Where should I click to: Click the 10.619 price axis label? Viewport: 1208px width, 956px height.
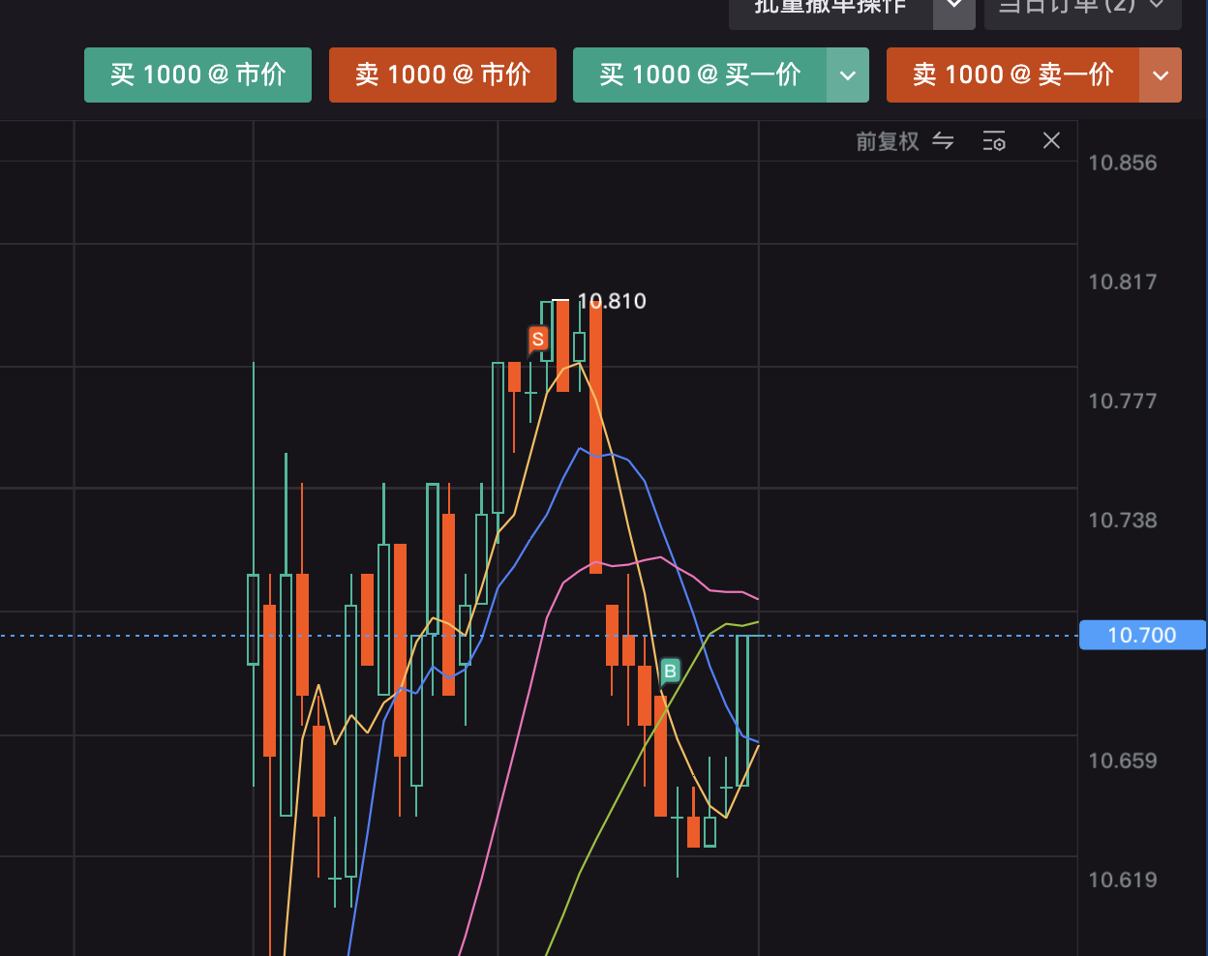[1122, 880]
